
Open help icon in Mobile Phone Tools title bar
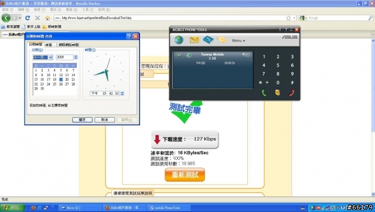point(285,30)
